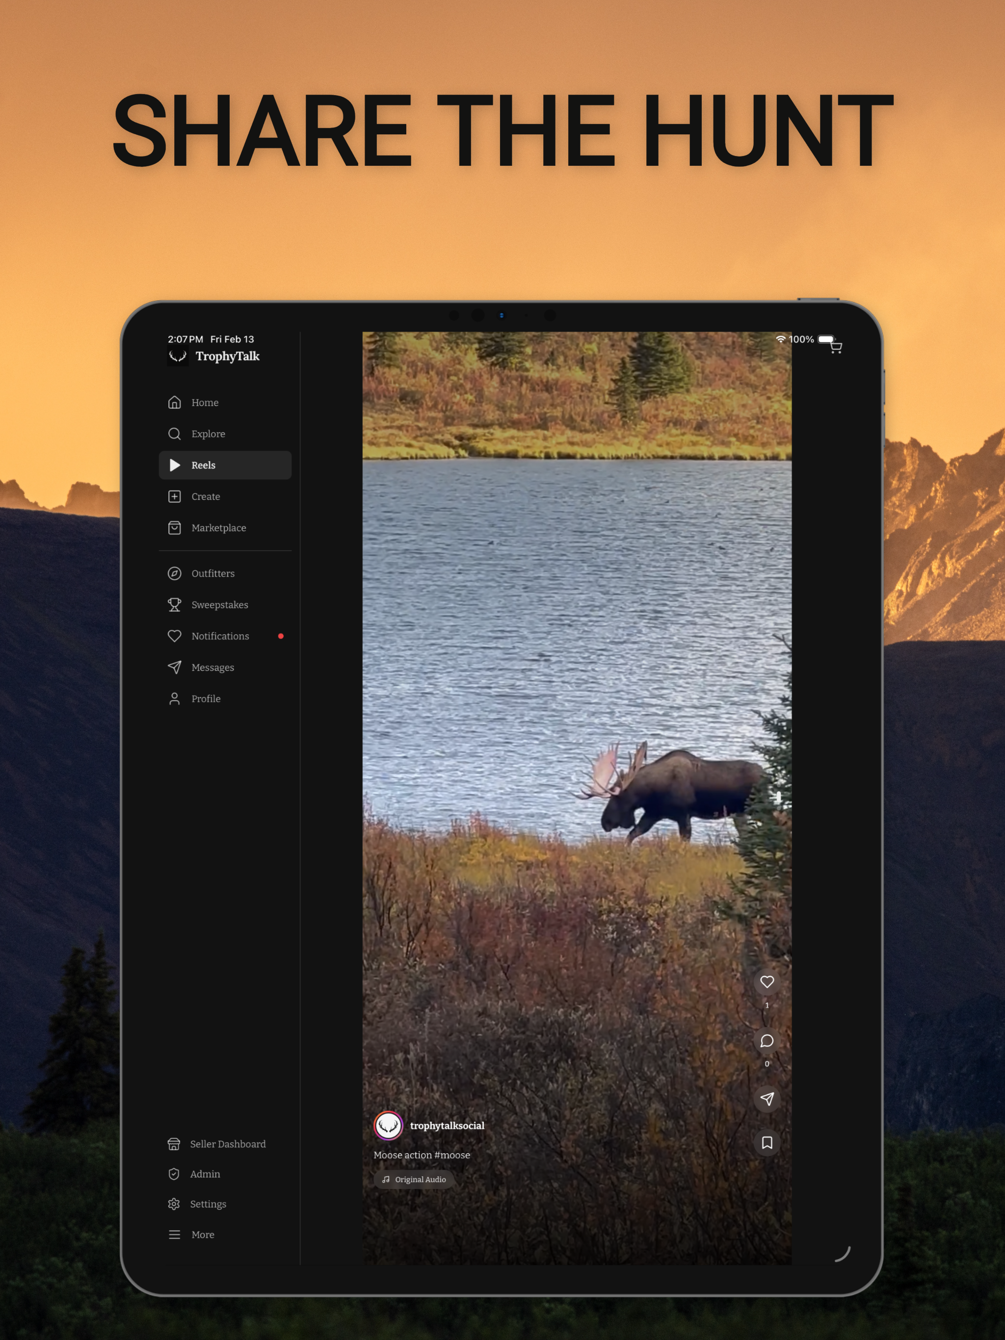Open the Admin panel
The image size is (1005, 1340).
225,1174
